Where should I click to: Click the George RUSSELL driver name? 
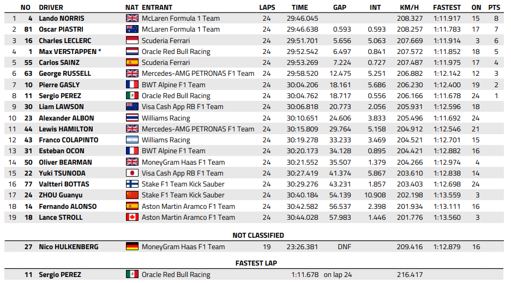coord(65,74)
